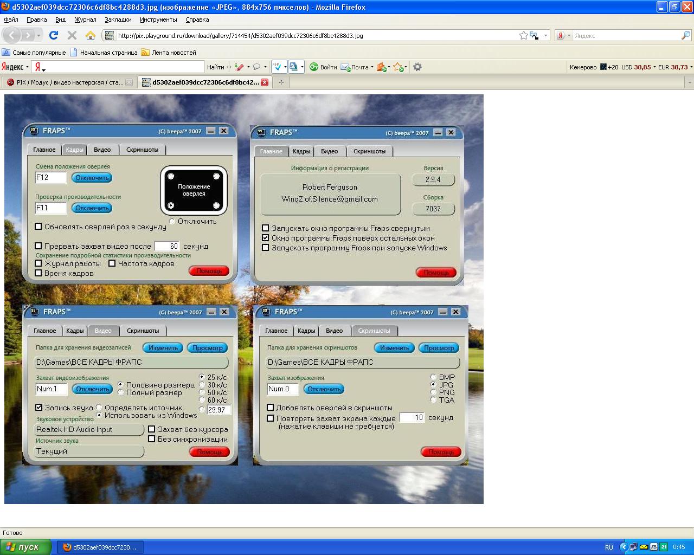
Task: Open the search engine selector dropdown
Action: 569,35
